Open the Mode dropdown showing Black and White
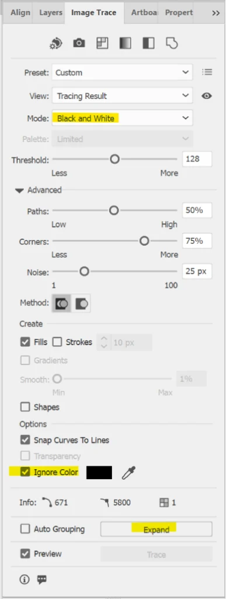This screenshot has height=599, width=226. click(x=122, y=118)
